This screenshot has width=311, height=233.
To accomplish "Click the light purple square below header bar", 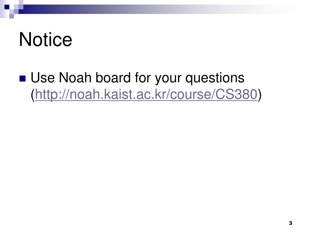I will pos(12,16).
